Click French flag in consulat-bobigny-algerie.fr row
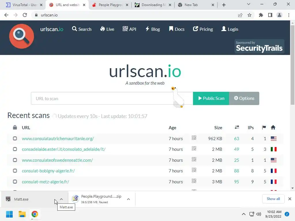Image resolution: width=295 pixels, height=221 pixels. point(274,171)
